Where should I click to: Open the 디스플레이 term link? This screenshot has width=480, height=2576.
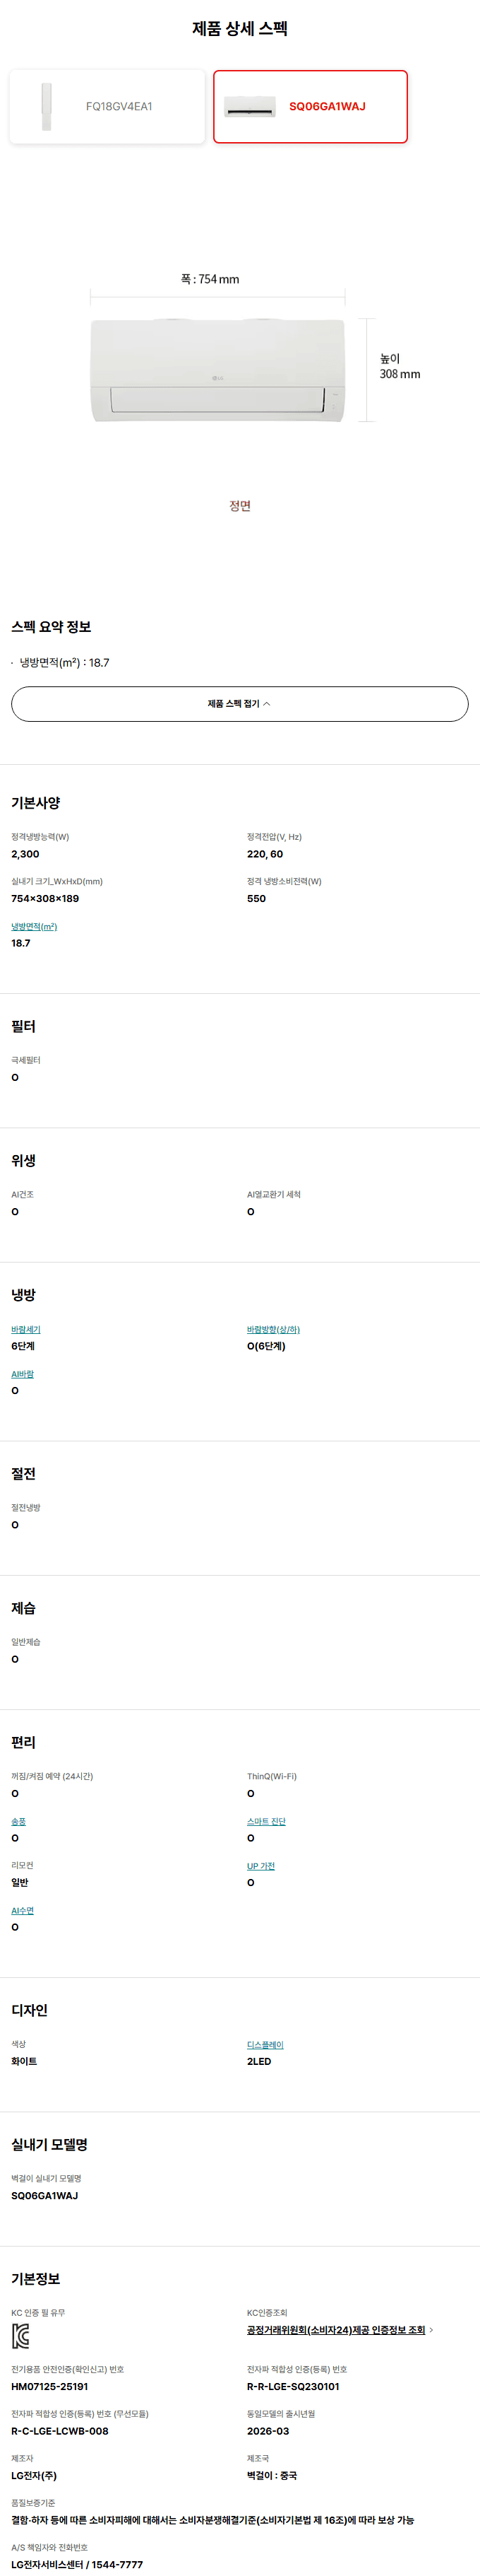coord(265,2045)
